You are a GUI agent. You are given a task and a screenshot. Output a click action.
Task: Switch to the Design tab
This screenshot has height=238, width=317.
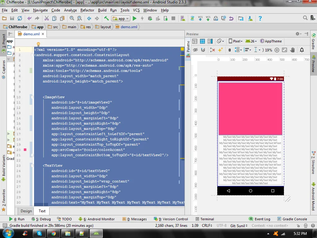[x=26, y=211]
